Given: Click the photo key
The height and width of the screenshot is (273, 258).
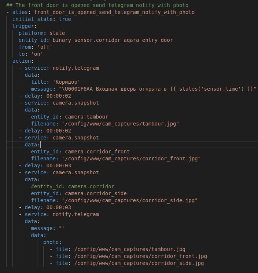Looking at the screenshot, I should (51, 242).
